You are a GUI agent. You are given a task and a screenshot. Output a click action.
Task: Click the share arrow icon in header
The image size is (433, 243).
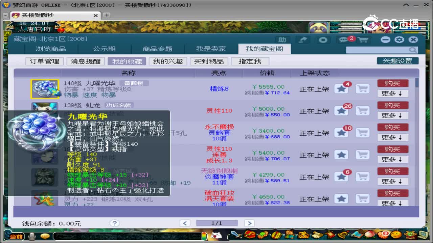tap(303, 40)
